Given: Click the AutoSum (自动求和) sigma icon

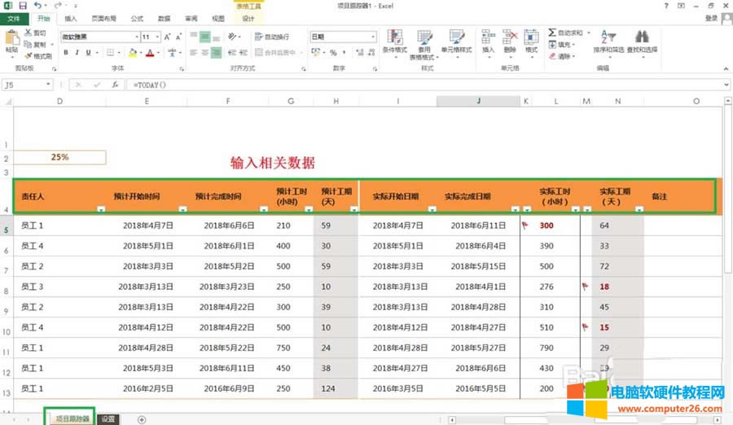Looking at the screenshot, I should click(551, 33).
